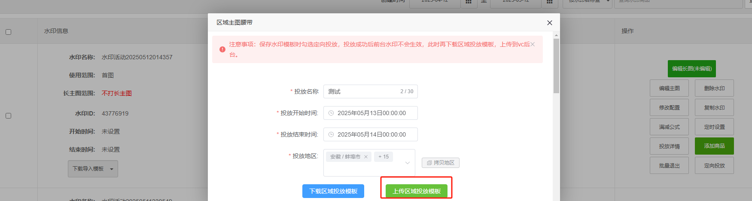Open the start date calendar grid icon
Viewport: 752px width, 201px height.
pos(469,2)
